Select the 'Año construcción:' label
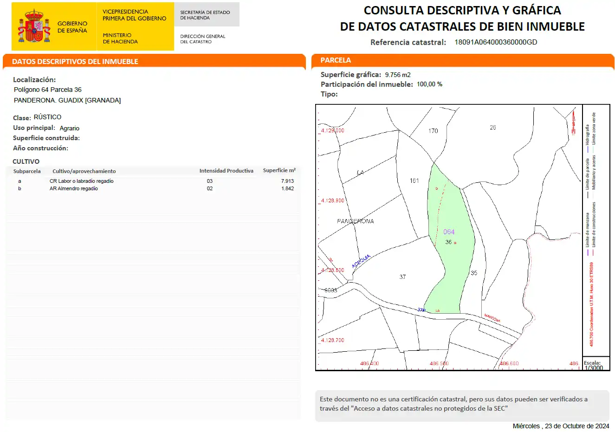 pos(40,148)
